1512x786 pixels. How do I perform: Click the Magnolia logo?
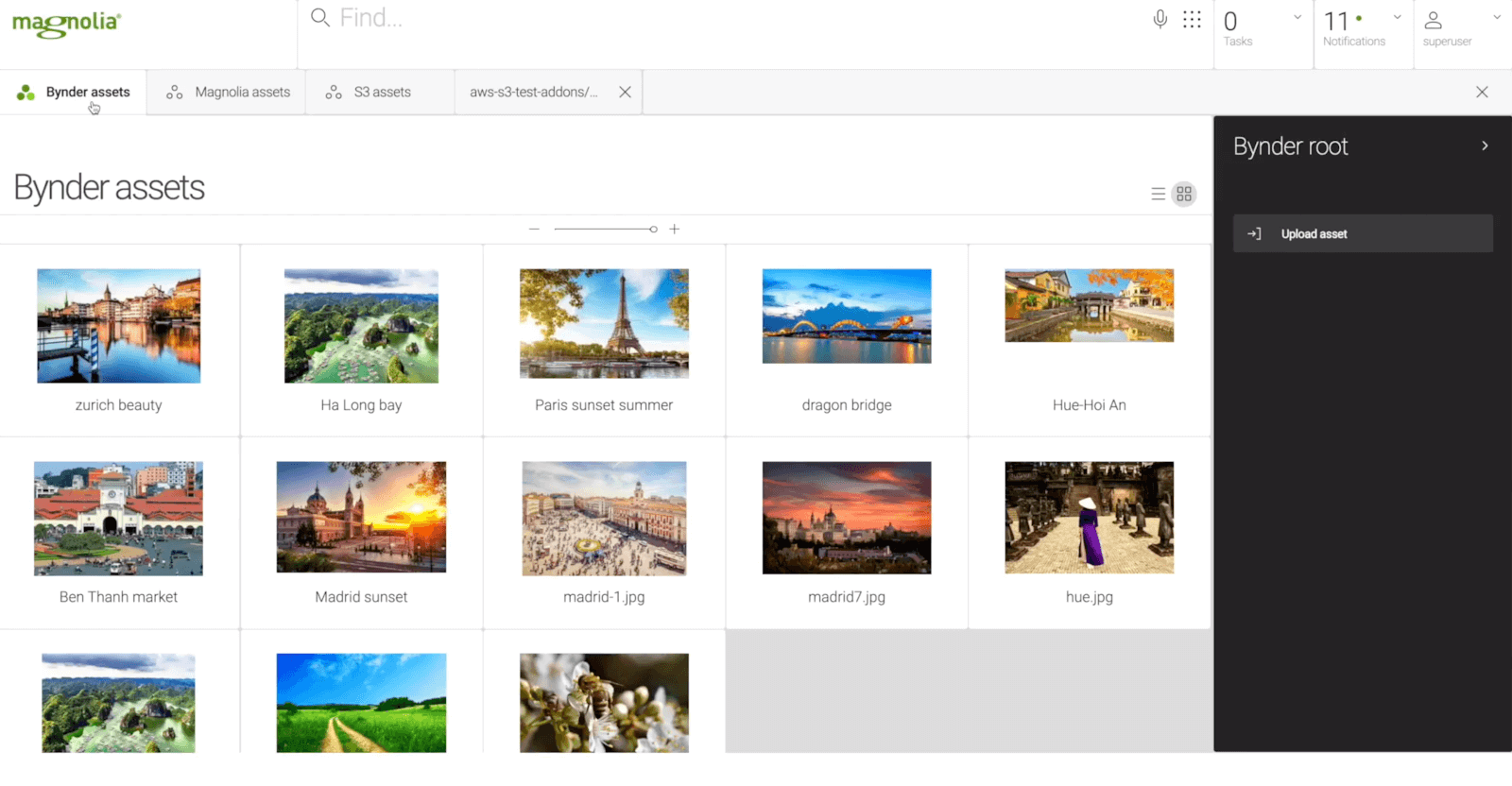point(66,24)
